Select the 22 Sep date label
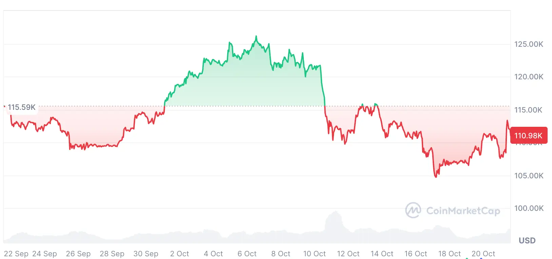Screen dimensions: 552x259 (16, 254)
